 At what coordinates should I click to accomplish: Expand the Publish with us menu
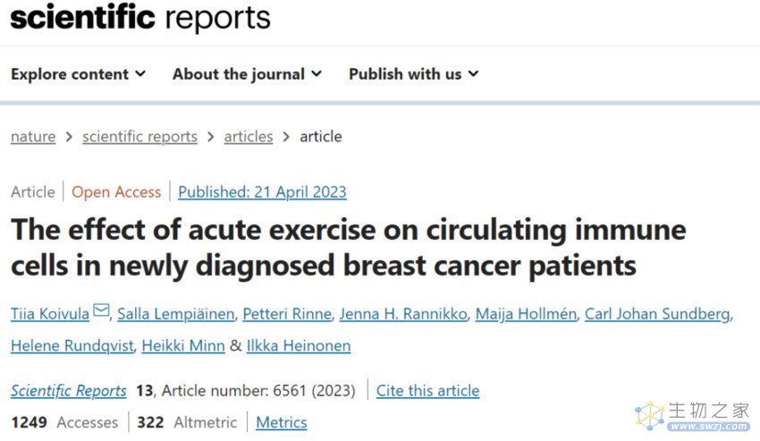414,74
